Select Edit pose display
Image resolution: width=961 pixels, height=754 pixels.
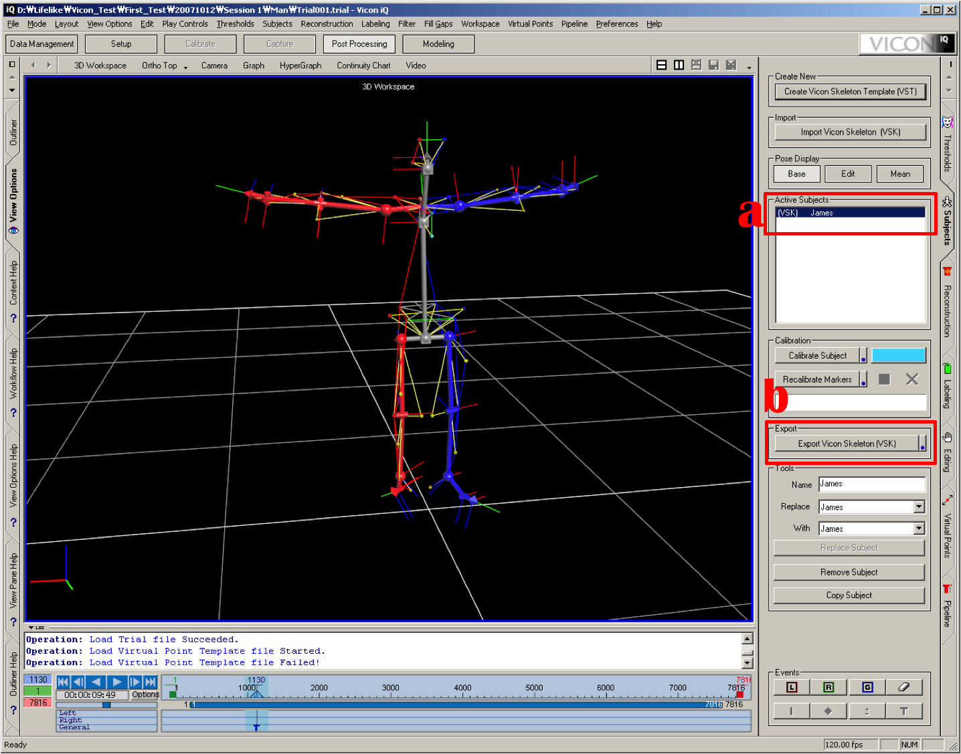coord(848,174)
